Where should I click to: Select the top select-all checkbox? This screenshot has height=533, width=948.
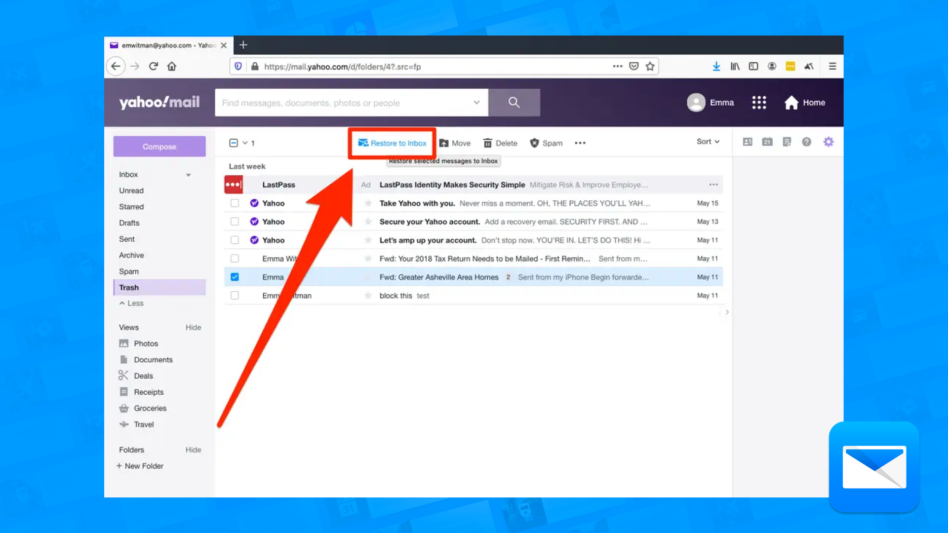pos(233,143)
